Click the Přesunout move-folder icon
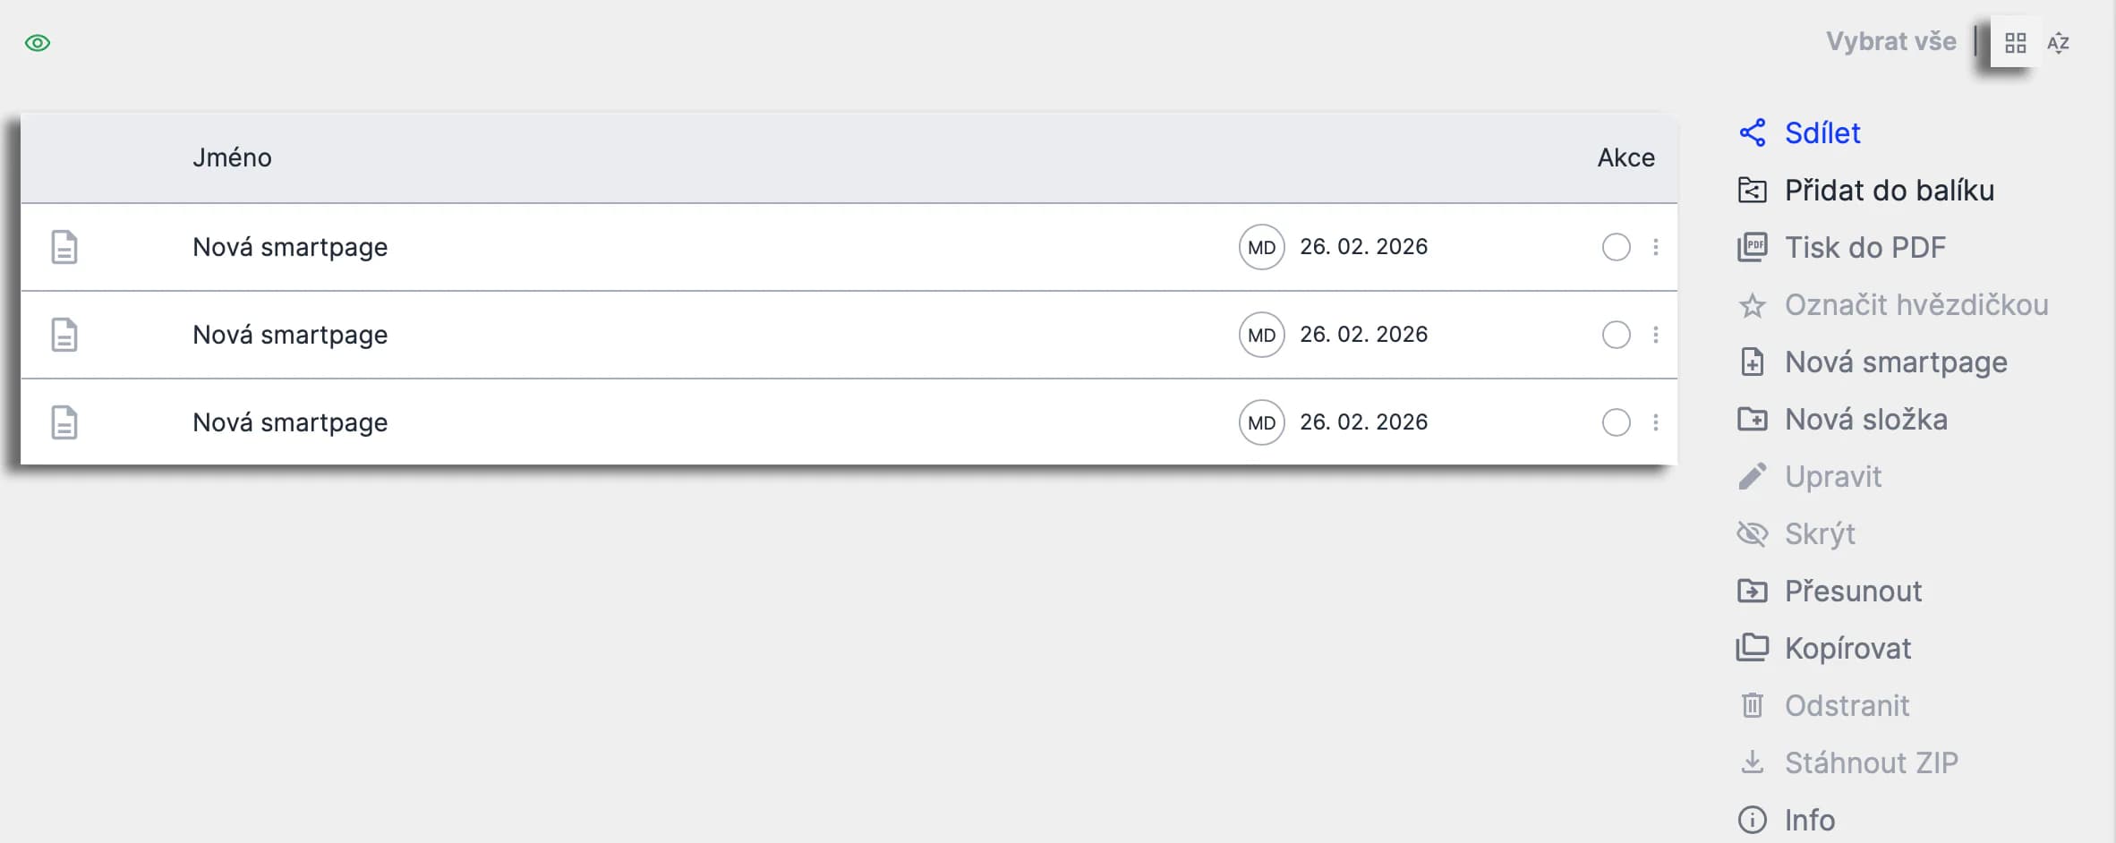The image size is (2116, 843). pos(1752,592)
